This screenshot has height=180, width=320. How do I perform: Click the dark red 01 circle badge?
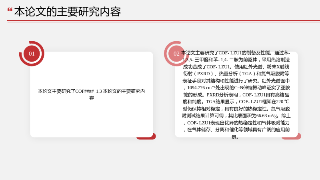[32, 54]
